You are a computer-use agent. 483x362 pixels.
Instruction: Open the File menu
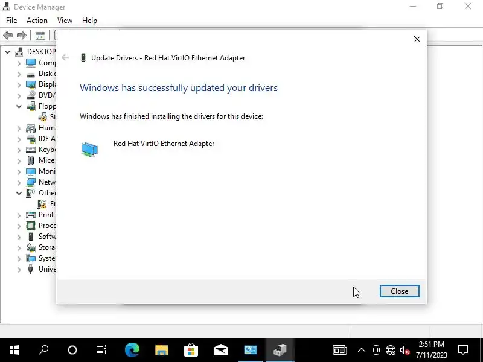(x=11, y=21)
